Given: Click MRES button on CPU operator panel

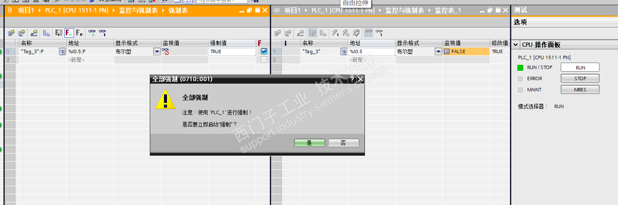Looking at the screenshot, I should click(580, 90).
